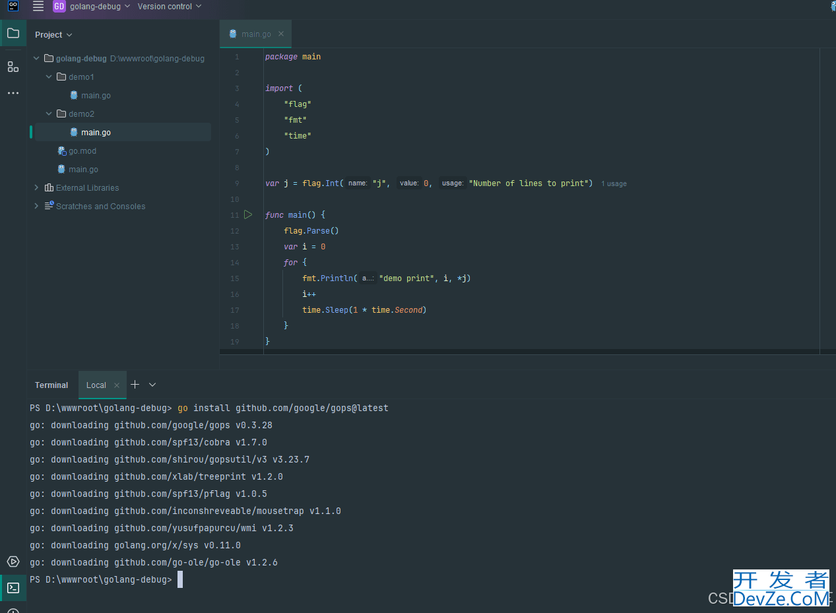
Task: Open Version control dropdown
Action: [x=170, y=7]
